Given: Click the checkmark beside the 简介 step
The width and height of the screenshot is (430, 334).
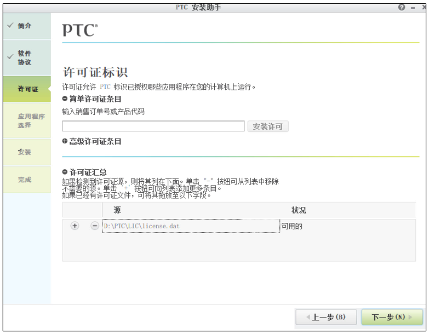Looking at the screenshot, I should click(9, 25).
